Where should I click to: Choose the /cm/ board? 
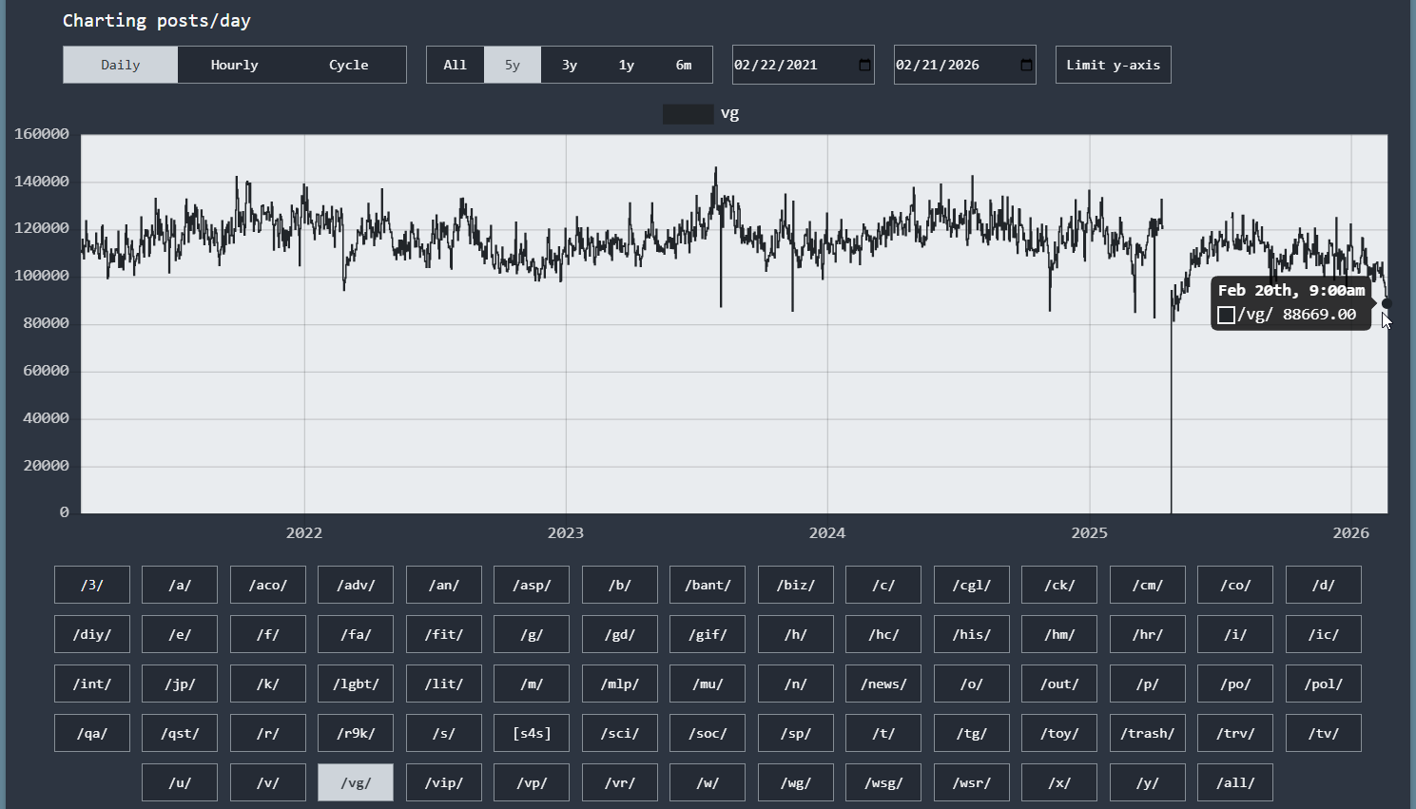point(1148,585)
